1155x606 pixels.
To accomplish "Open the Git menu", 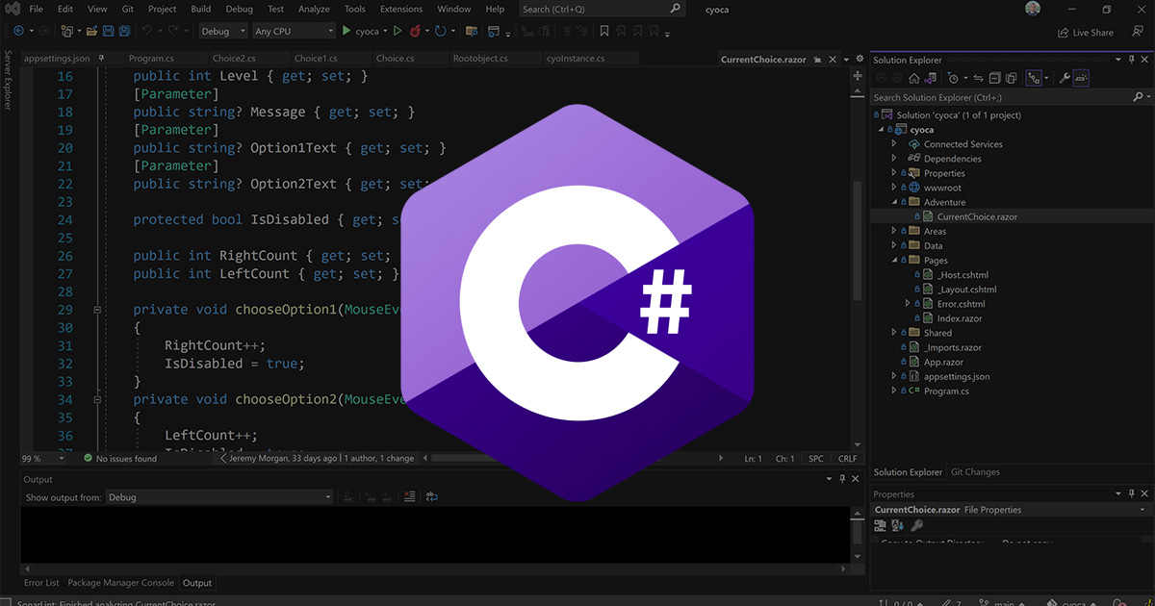I will (x=126, y=9).
